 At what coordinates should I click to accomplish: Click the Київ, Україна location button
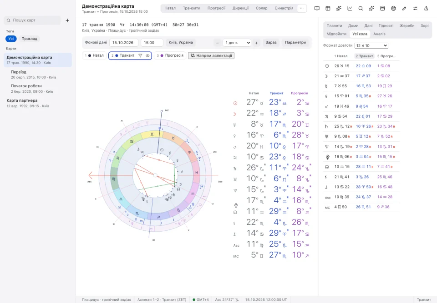coord(181,43)
